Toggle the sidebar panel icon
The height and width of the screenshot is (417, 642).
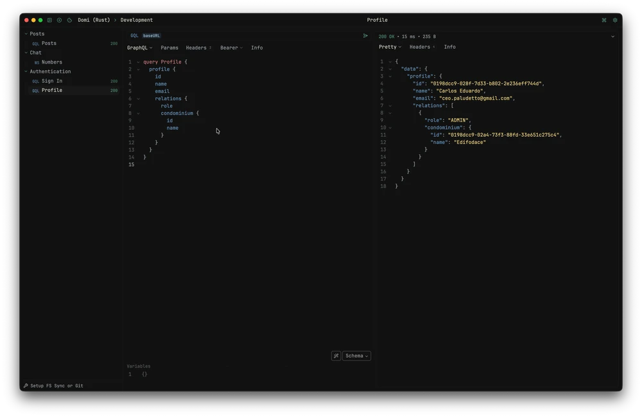49,20
